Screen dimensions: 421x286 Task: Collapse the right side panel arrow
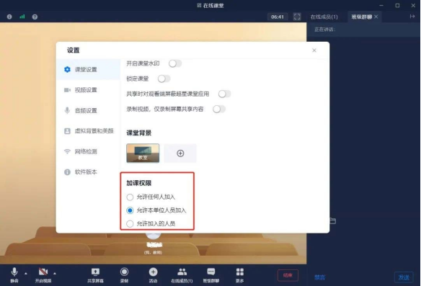[412, 17]
